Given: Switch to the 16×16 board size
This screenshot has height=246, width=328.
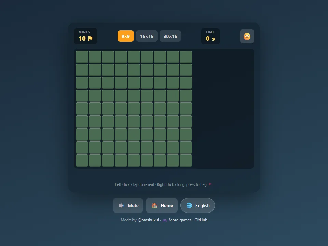Looking at the screenshot, I should (x=147, y=36).
